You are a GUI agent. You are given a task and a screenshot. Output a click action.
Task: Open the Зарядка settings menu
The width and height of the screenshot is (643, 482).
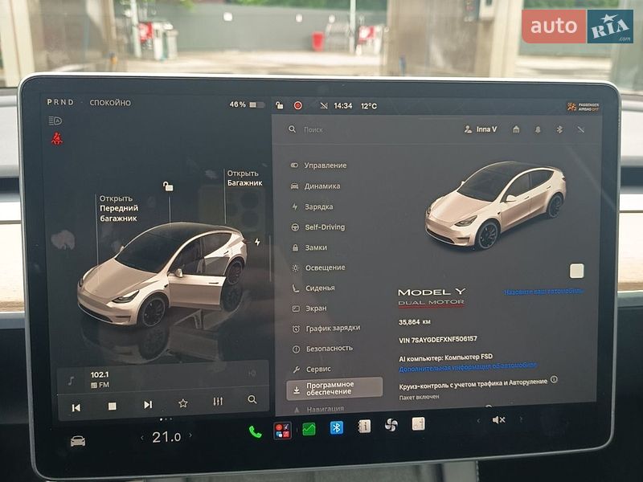pos(312,206)
